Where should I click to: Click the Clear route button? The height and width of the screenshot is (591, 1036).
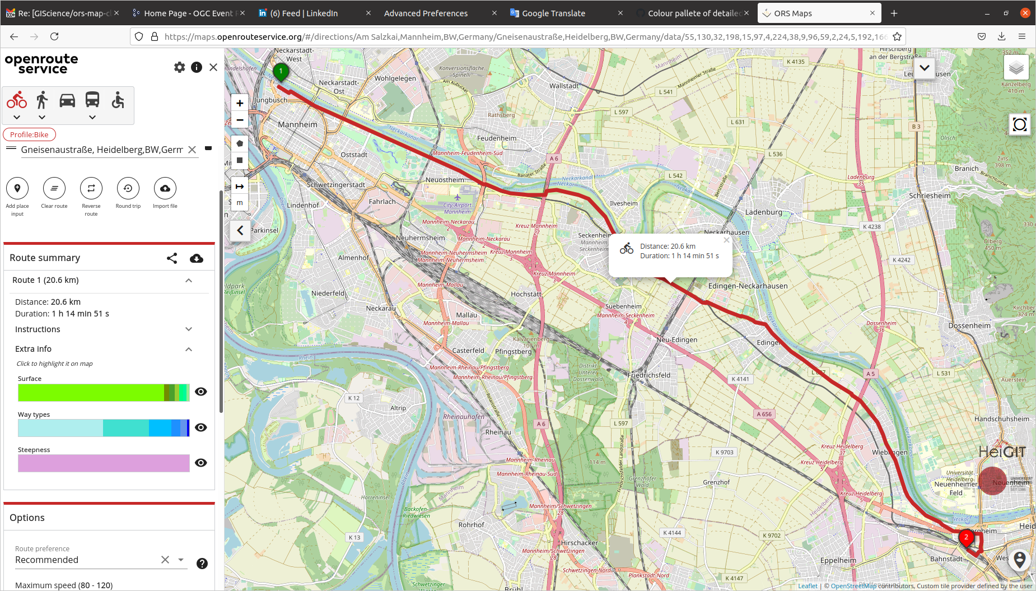54,188
